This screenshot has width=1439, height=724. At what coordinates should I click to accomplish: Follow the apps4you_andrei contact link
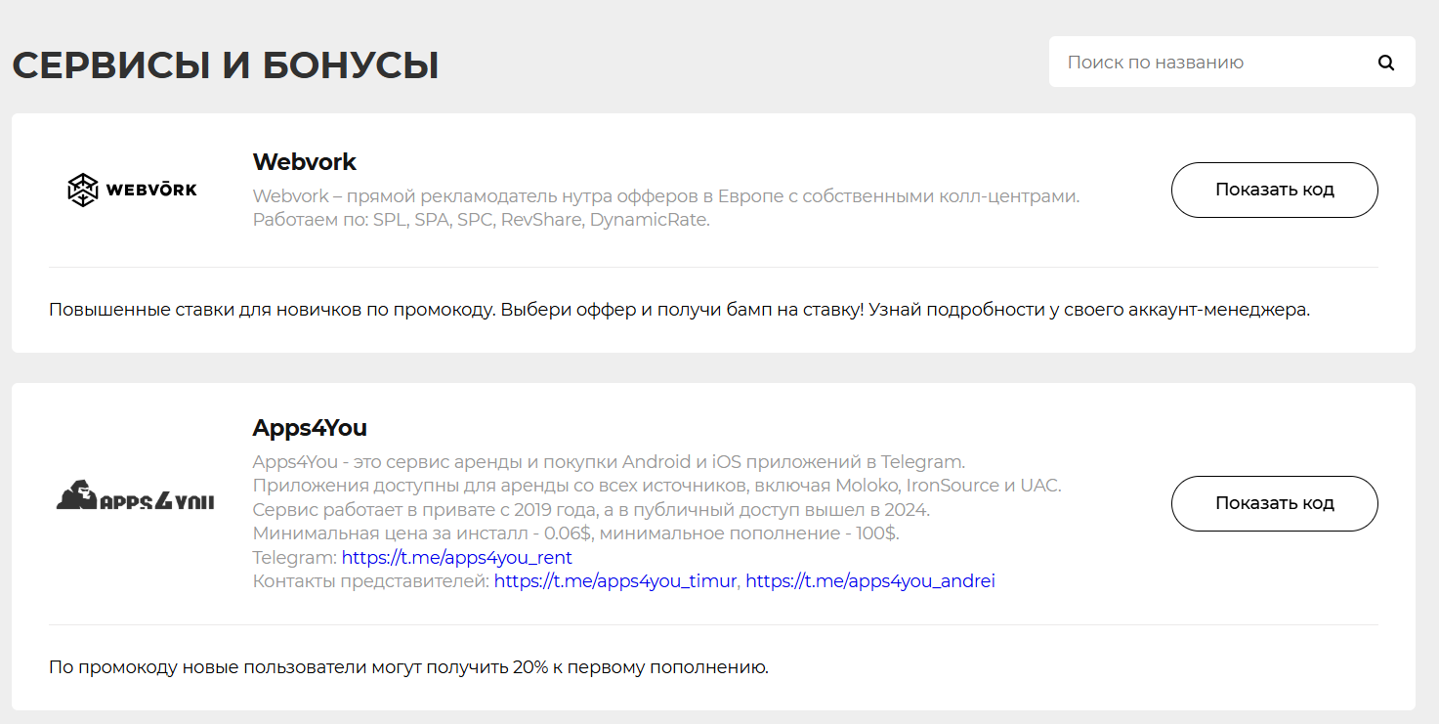[869, 581]
